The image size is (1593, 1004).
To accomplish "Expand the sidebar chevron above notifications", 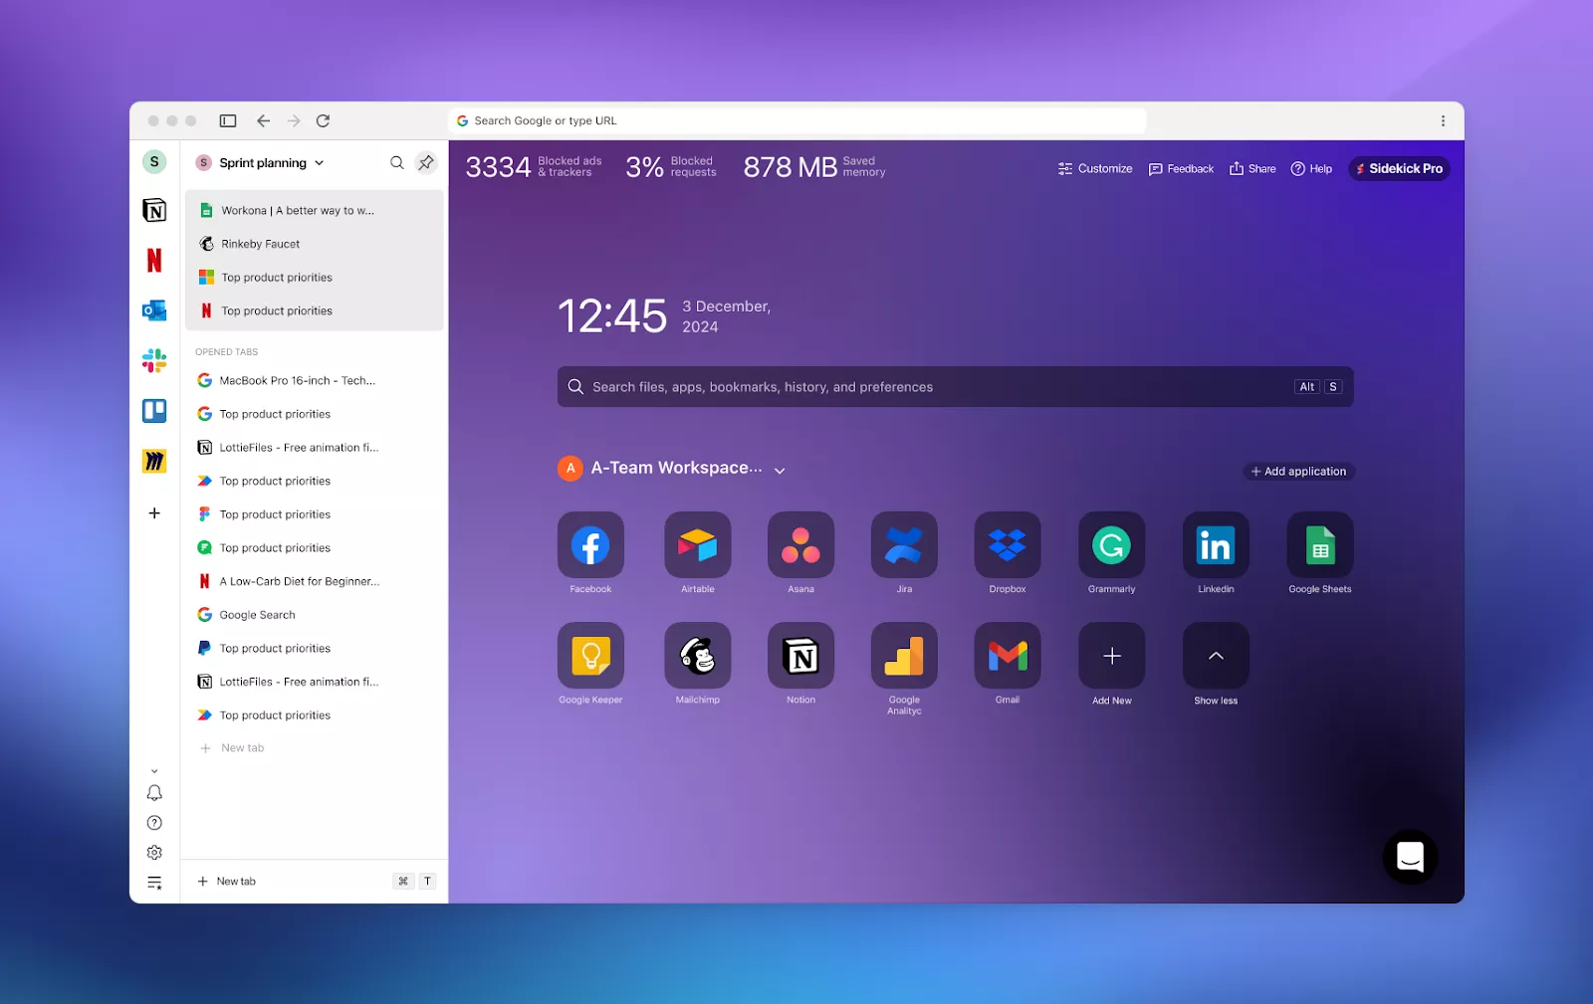I will 154,771.
